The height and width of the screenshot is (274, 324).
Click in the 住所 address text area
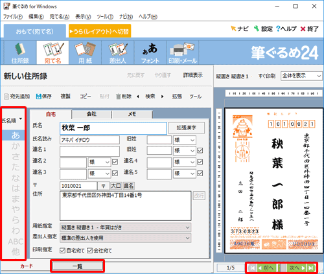(x=126, y=205)
